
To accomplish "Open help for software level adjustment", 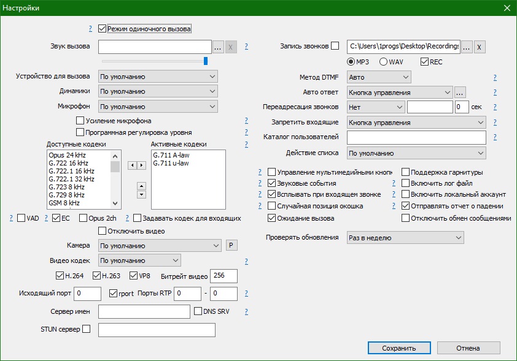I will (246, 132).
